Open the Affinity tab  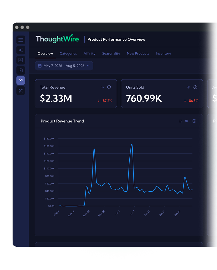point(90,54)
